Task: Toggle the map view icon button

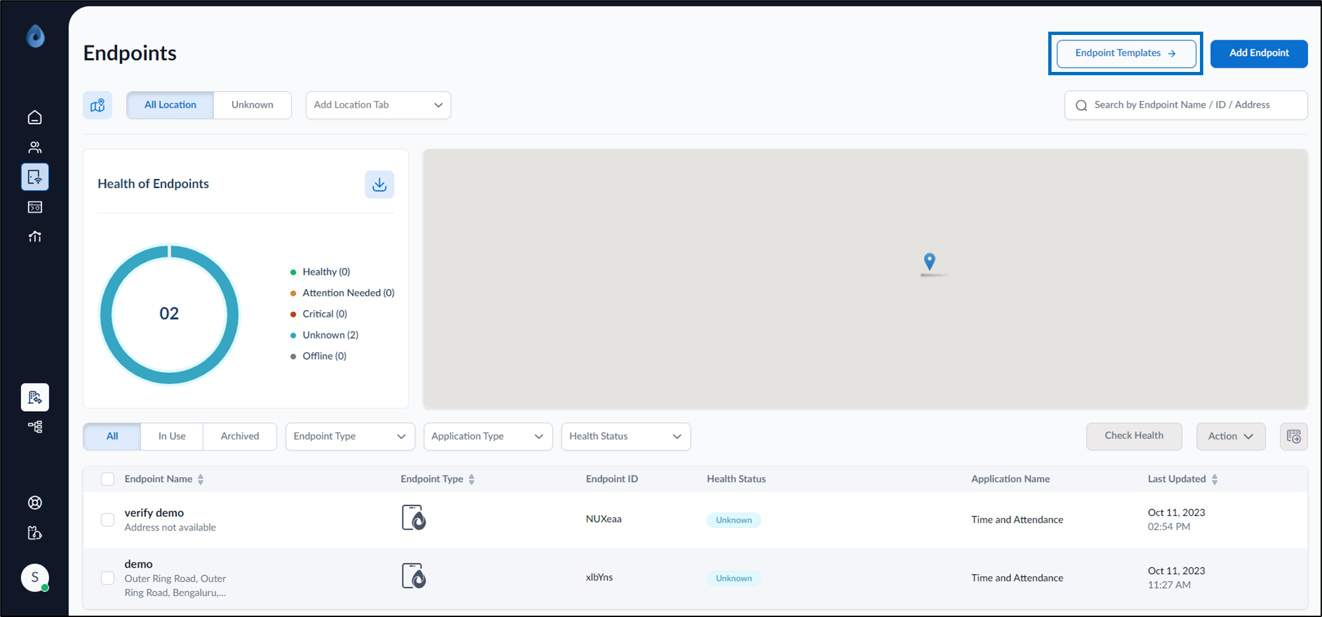Action: [x=98, y=105]
